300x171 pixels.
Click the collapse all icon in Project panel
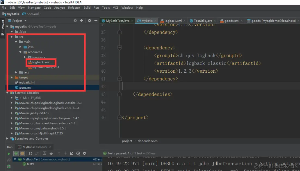tap(81, 21)
